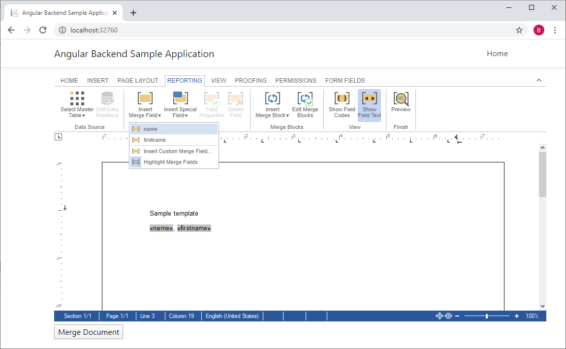Toggle Highlight Merge Fields option
The image size is (566, 349).
point(174,162)
